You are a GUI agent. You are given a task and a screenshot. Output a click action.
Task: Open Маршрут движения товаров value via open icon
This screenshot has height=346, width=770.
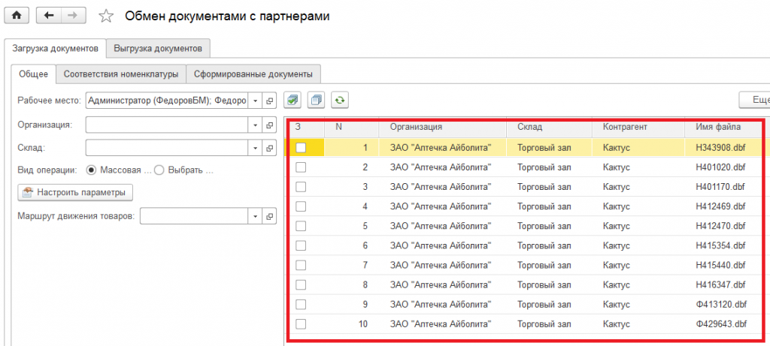[270, 216]
